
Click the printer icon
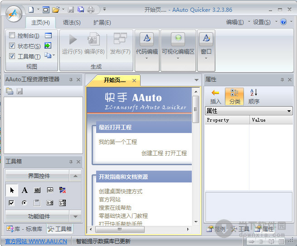pos(91,10)
